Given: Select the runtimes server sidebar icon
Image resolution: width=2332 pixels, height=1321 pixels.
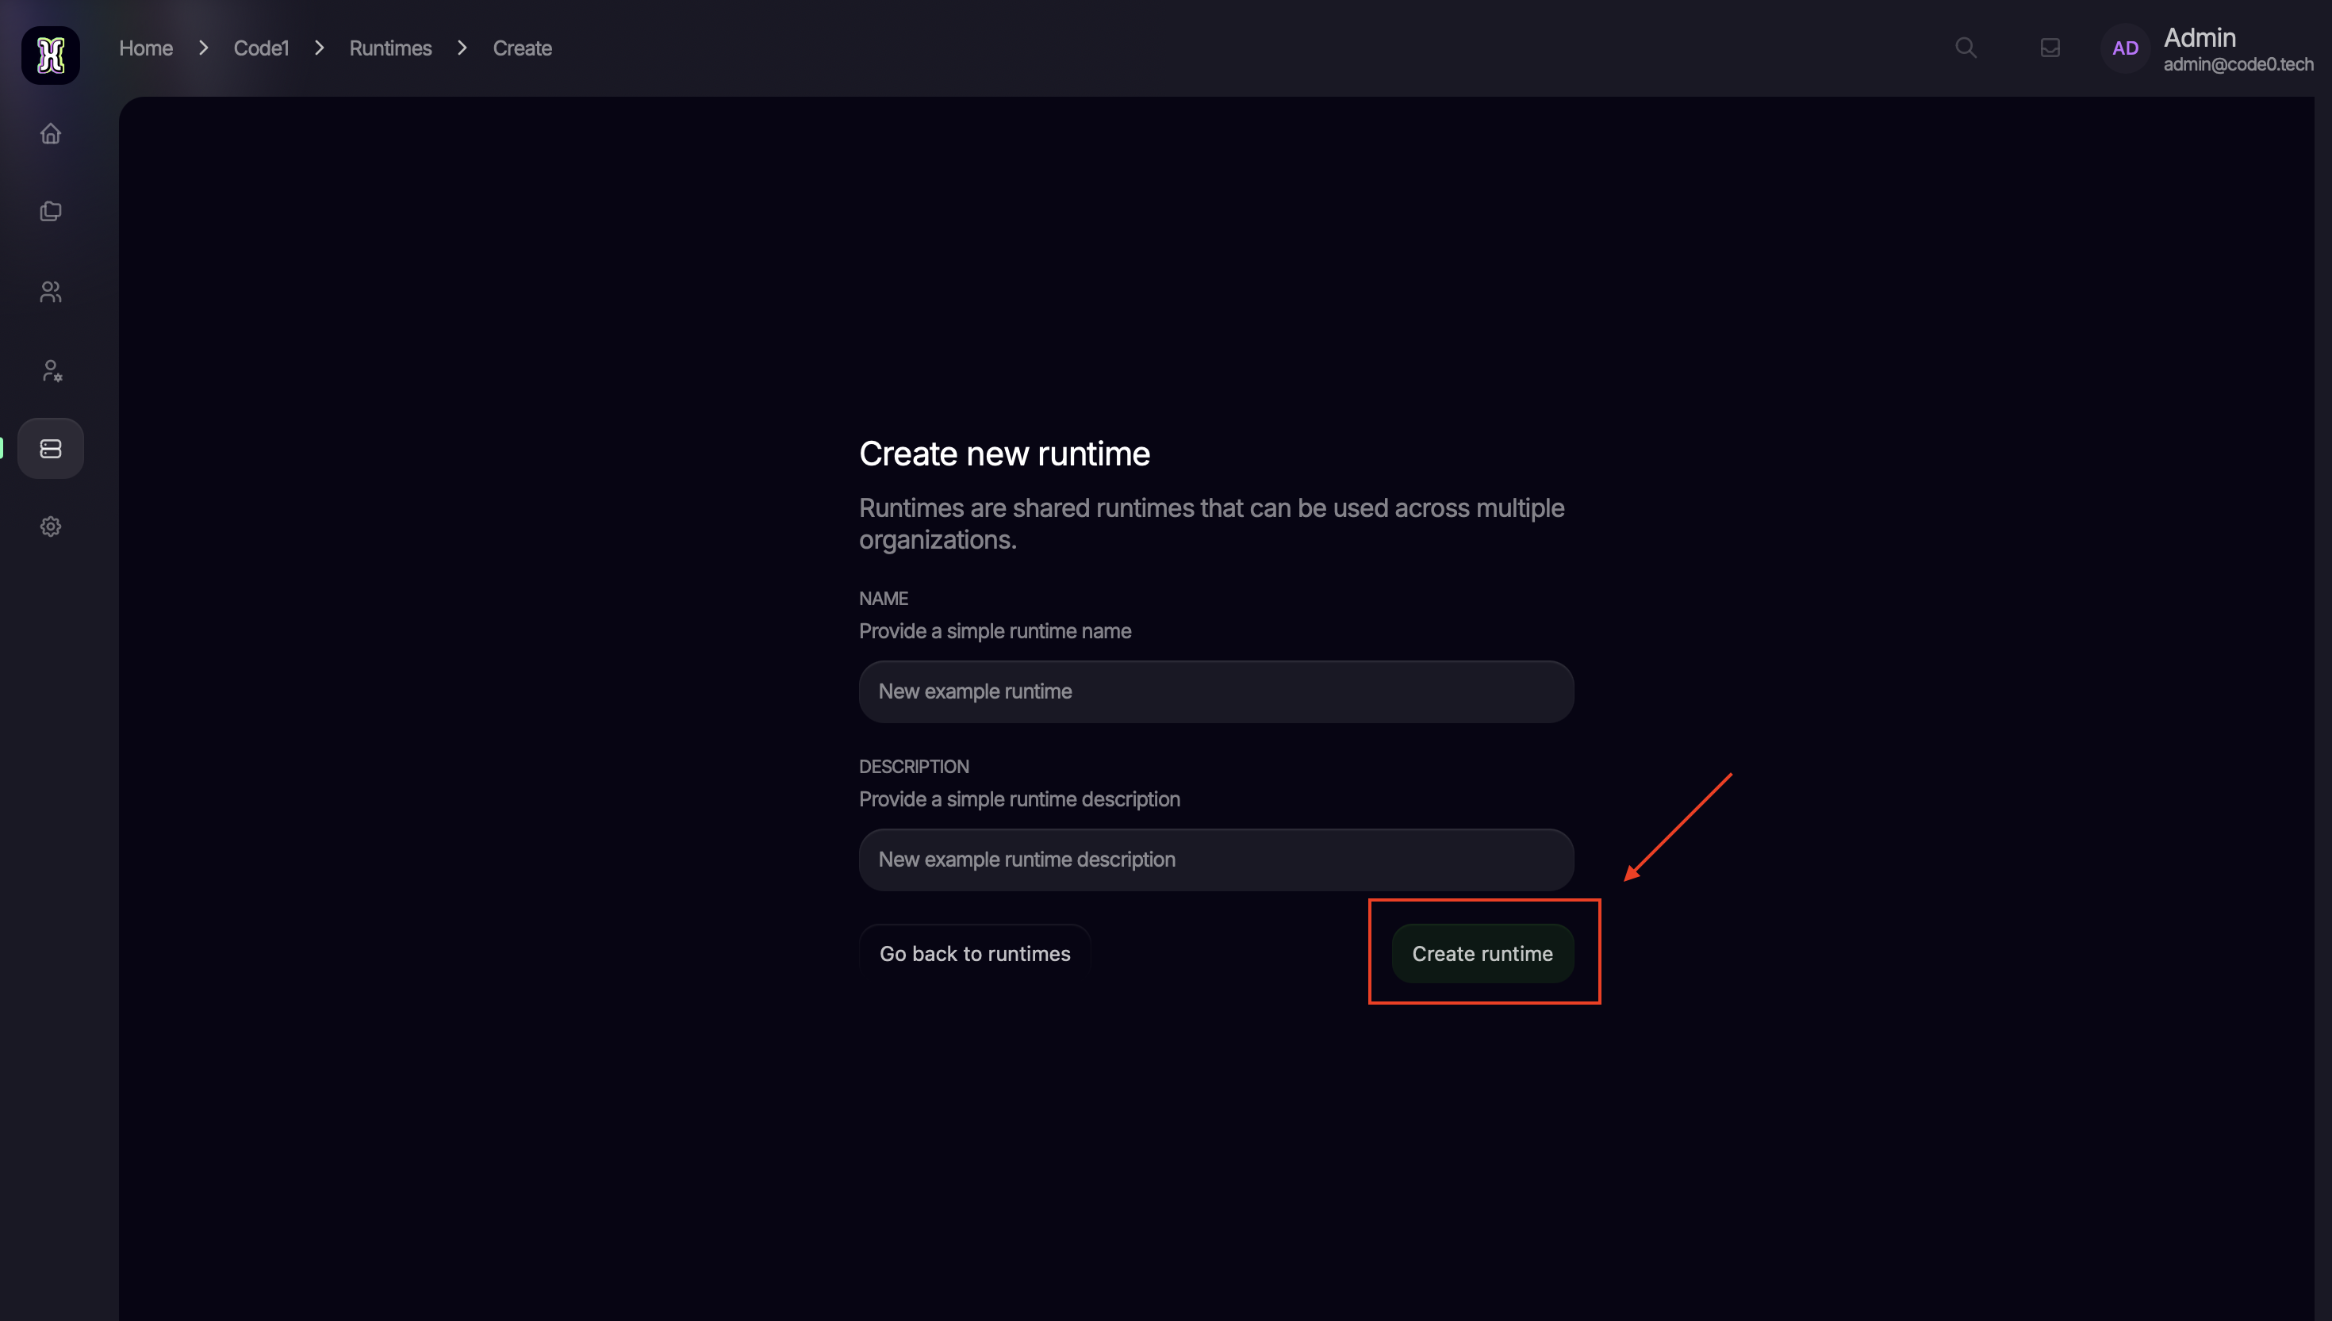Looking at the screenshot, I should [x=51, y=448].
